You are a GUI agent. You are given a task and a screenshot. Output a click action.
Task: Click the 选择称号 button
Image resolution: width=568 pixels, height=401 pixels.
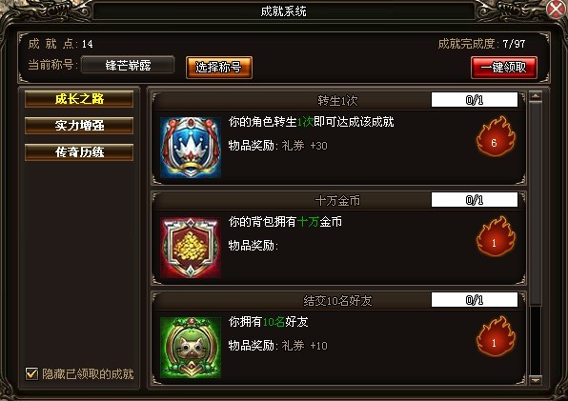pyautogui.click(x=219, y=67)
